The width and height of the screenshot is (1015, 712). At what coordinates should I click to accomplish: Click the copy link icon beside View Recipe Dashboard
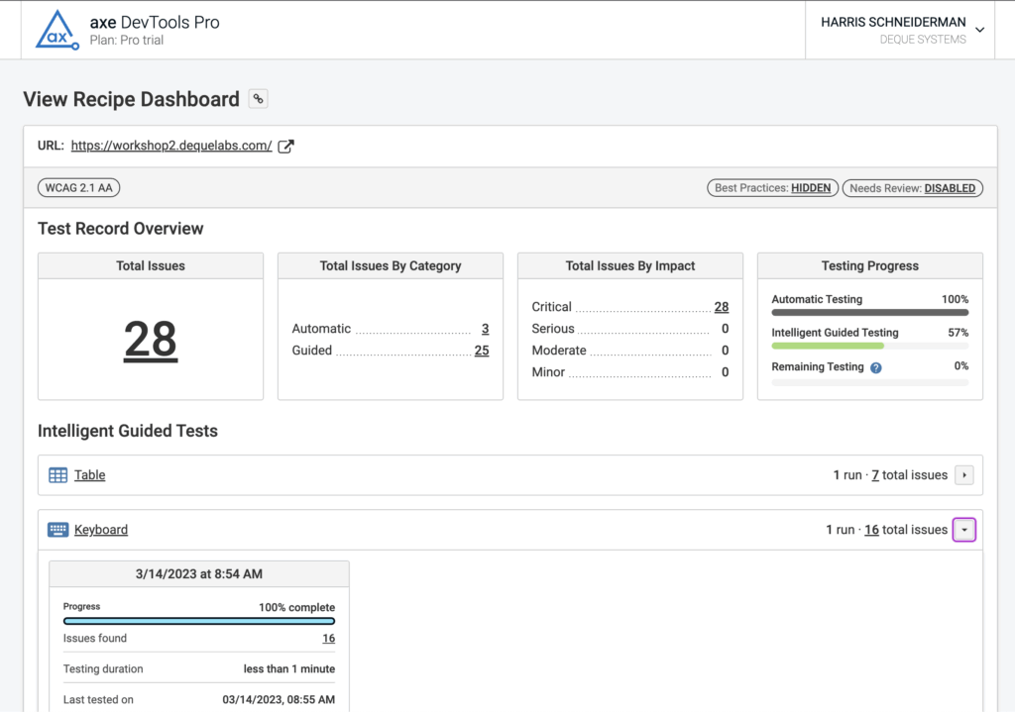(x=258, y=99)
